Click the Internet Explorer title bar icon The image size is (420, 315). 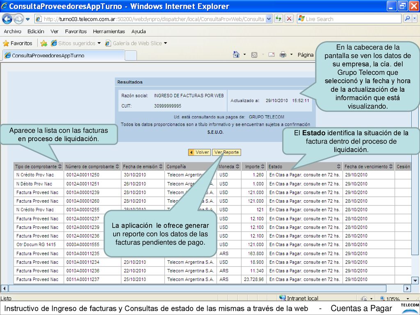[4, 6]
